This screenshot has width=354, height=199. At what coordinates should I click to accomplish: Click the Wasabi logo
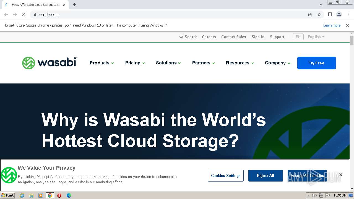point(50,63)
